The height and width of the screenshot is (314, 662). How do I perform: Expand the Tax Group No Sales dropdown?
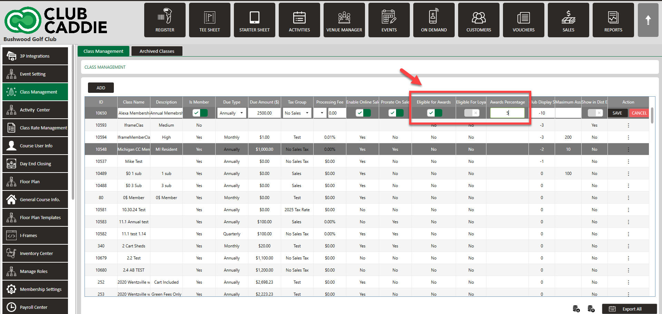click(297, 113)
